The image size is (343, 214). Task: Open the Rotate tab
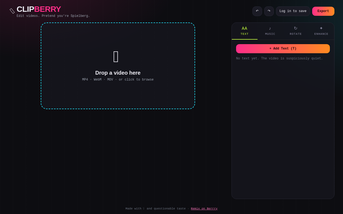(x=296, y=31)
